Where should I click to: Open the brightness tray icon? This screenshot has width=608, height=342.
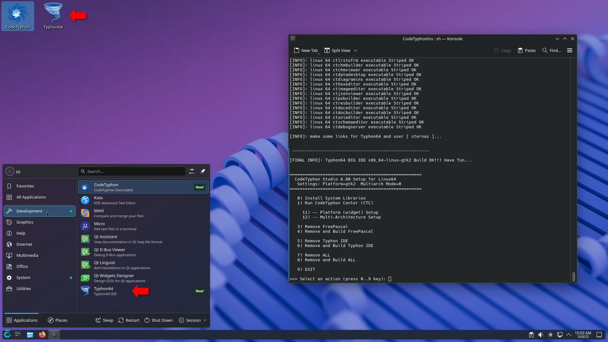550,335
